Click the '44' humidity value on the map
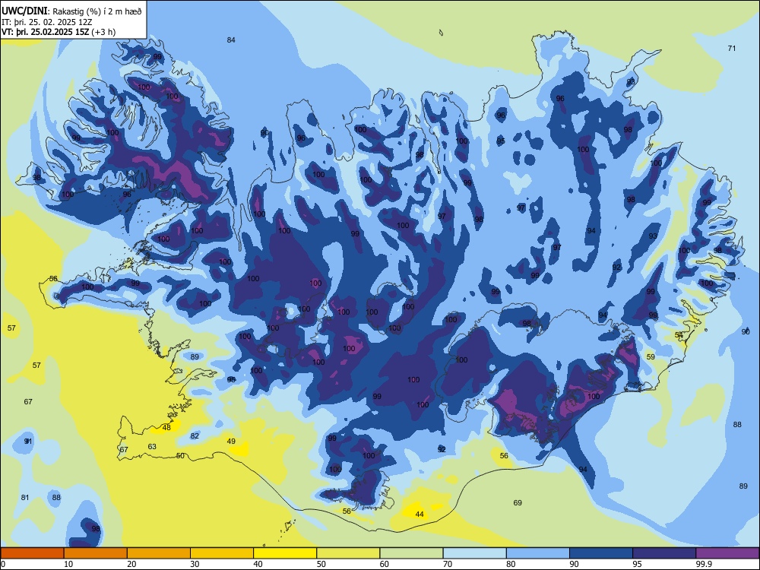 click(420, 515)
